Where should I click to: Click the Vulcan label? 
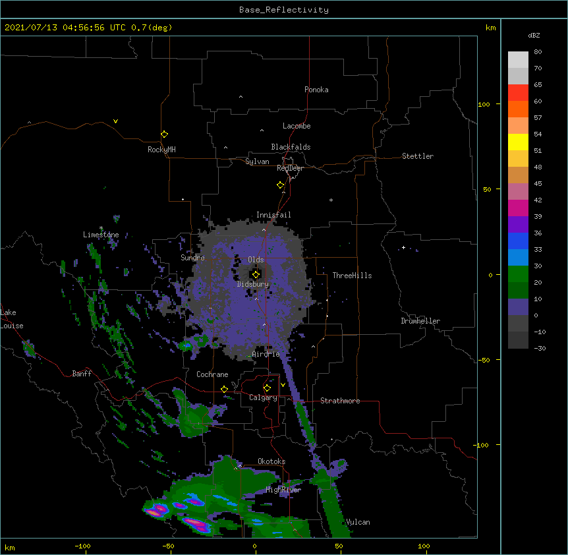358,522
